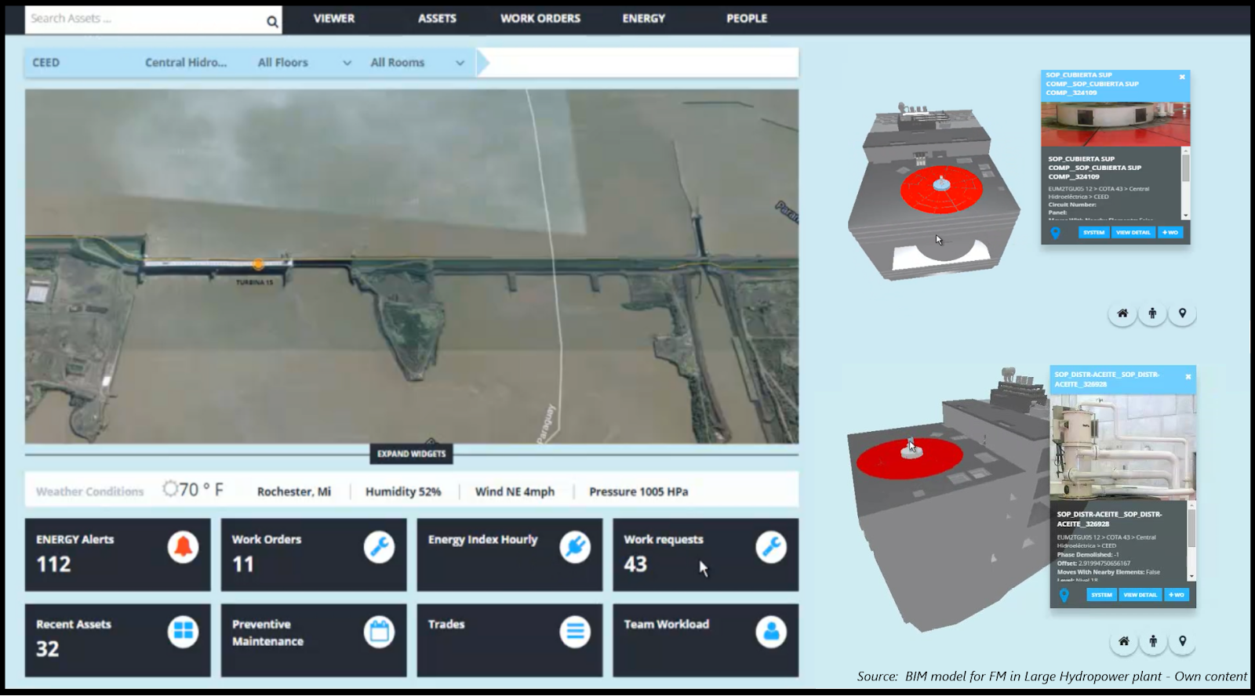Viewport: 1255px width, 696px height.
Task: Click person walk icon beside upper 3D model
Action: pyautogui.click(x=1152, y=314)
